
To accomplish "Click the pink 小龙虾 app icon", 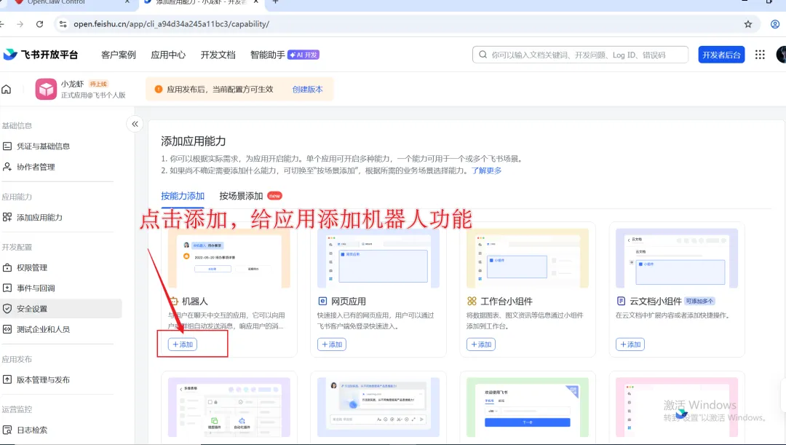I will [46, 90].
